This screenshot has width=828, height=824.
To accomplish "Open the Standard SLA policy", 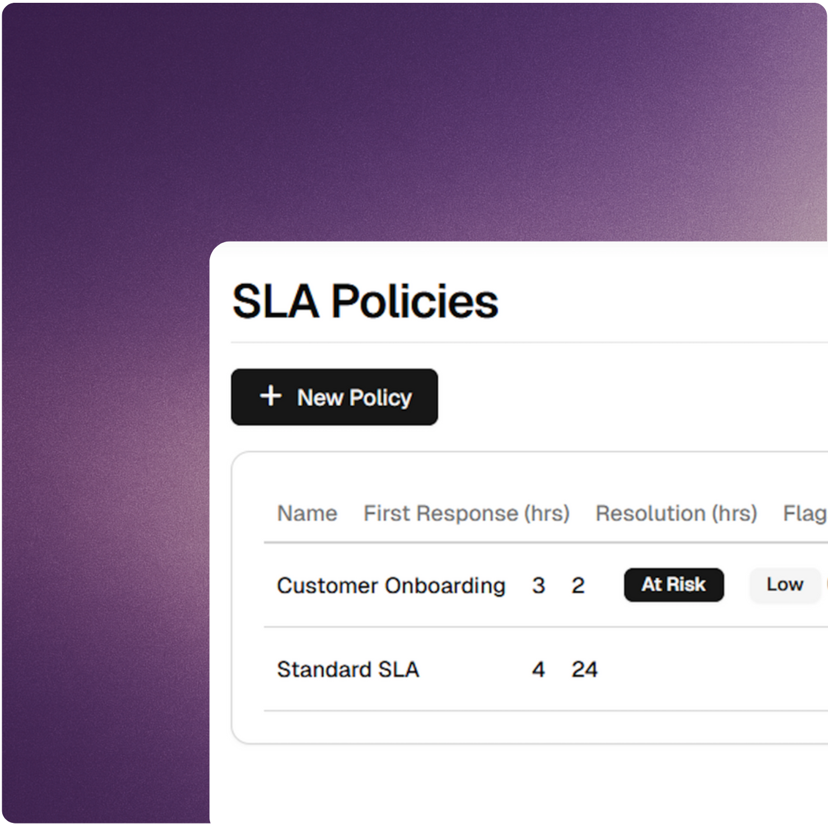I will (348, 669).
